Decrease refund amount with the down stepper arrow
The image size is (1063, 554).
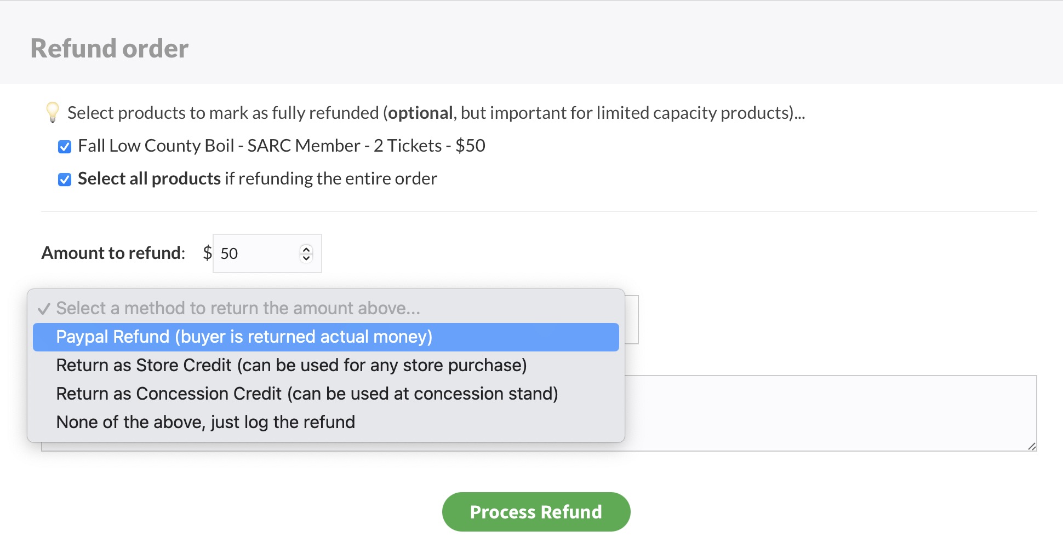click(306, 258)
